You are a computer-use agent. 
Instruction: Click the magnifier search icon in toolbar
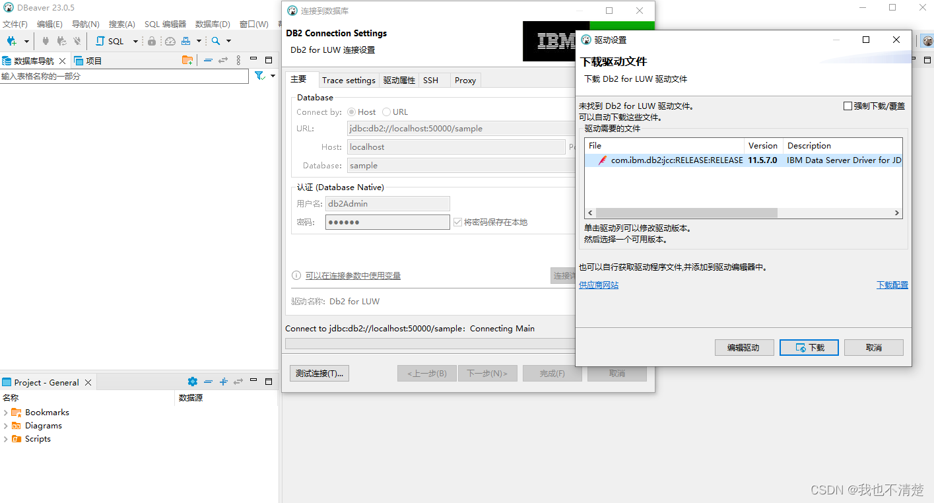pos(216,41)
